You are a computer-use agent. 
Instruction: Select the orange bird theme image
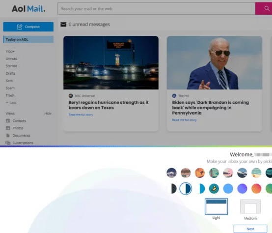(200, 173)
